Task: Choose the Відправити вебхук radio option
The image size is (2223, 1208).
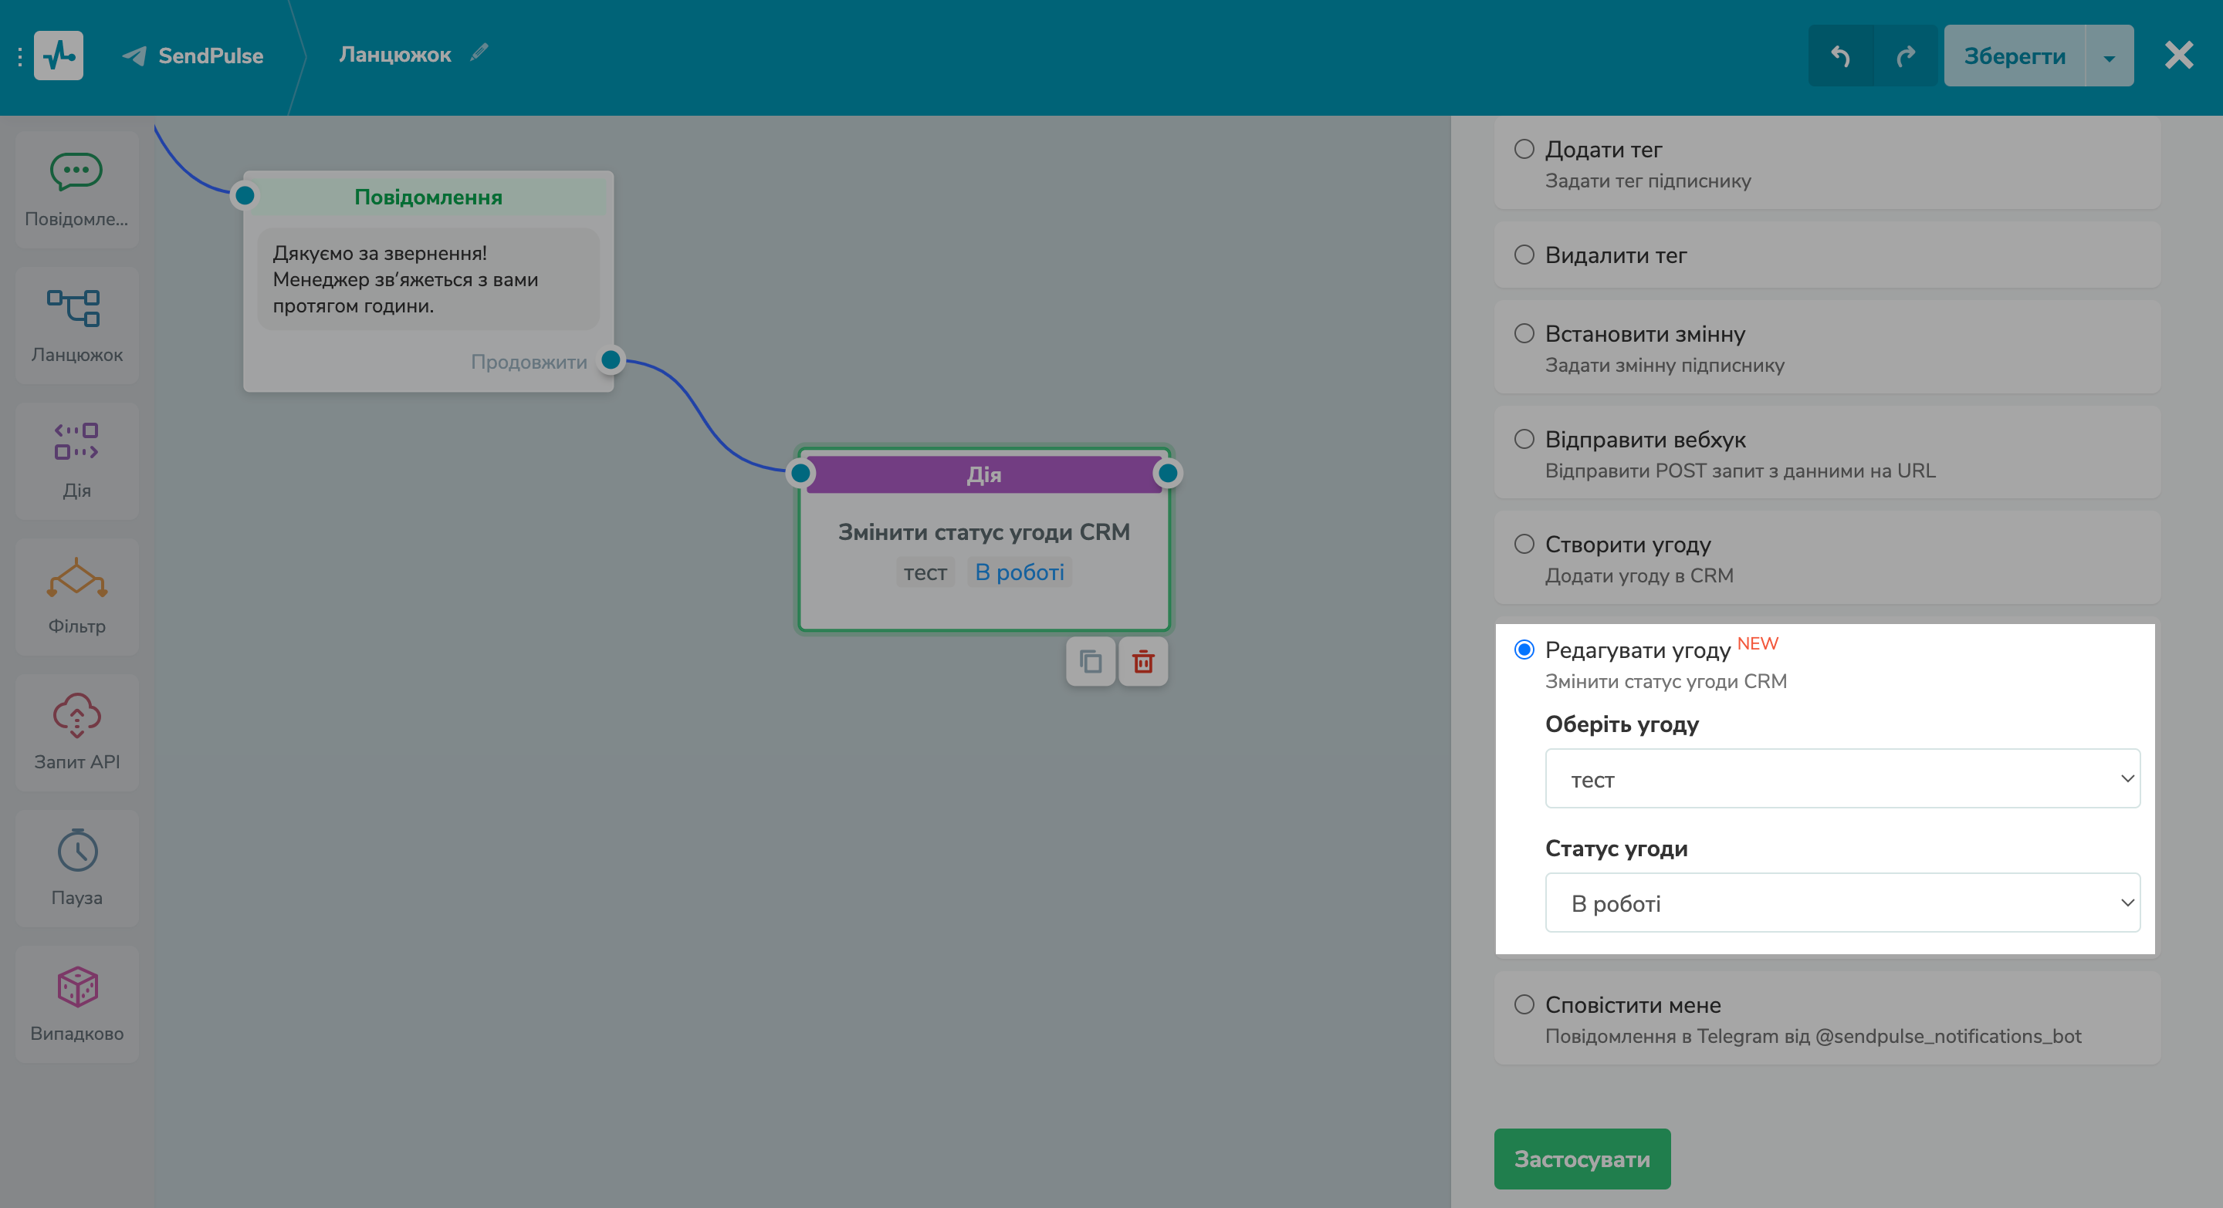Action: point(1524,439)
